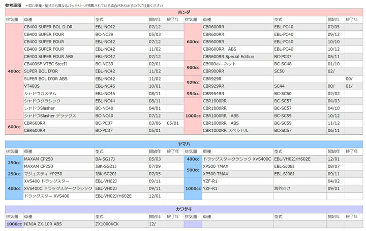Screen dimensions: 366x231
Task: Select the JBK-SG21J type code
Action: 106,166
